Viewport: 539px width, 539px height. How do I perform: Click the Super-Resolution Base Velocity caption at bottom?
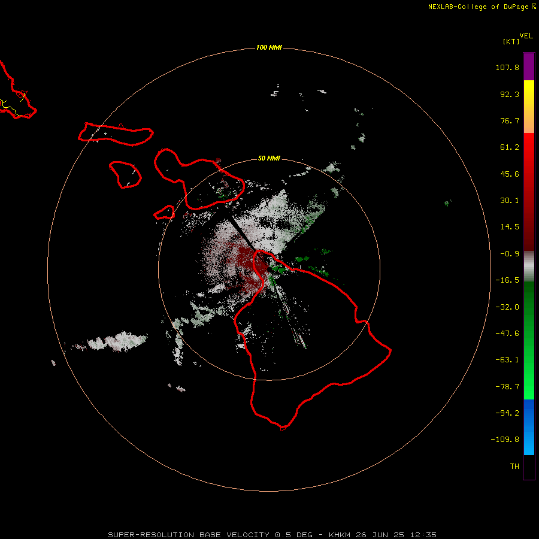[x=272, y=535]
